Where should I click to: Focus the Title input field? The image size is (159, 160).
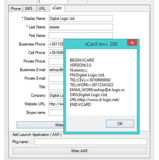coord(56,87)
